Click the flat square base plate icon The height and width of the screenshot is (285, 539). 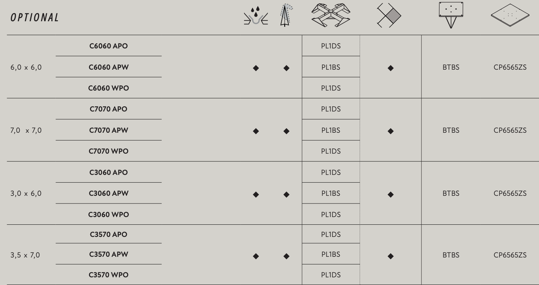[510, 15]
